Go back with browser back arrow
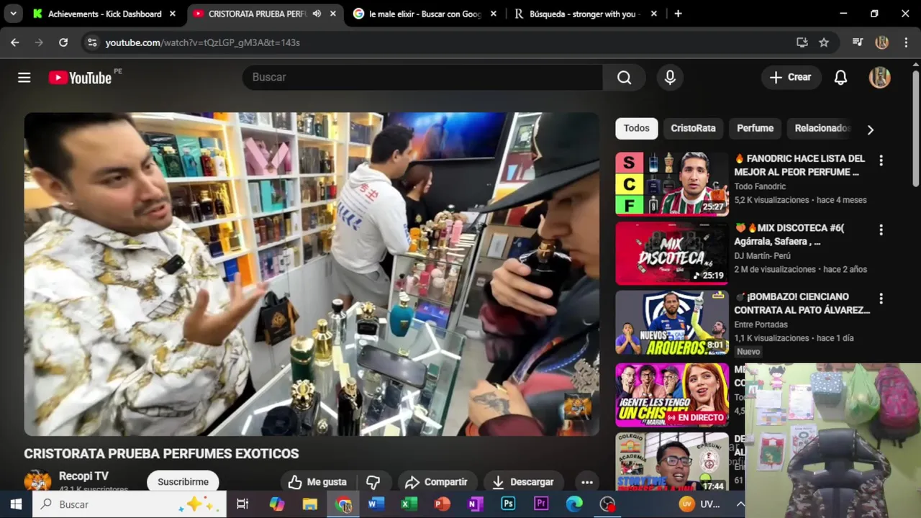 coord(15,42)
